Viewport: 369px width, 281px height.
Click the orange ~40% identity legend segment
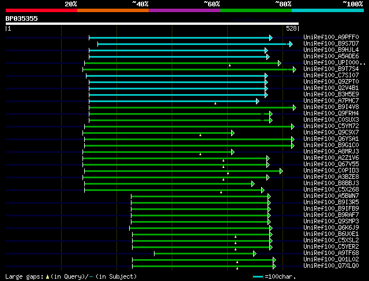pyautogui.click(x=113, y=10)
